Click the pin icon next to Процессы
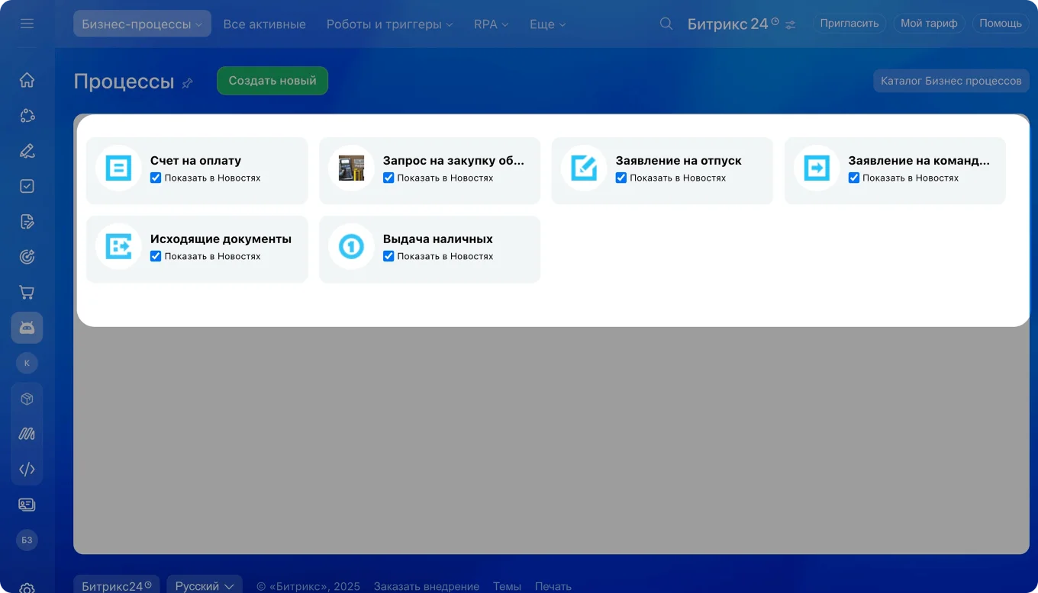The width and height of the screenshot is (1038, 593). 187,83
